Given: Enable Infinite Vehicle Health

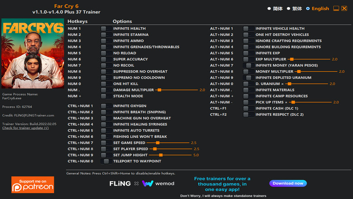Looking at the screenshot, I should [x=248, y=29].
